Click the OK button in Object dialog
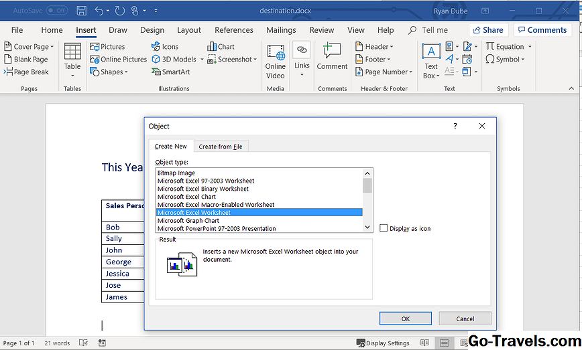Image resolution: width=582 pixels, height=350 pixels. [405, 319]
